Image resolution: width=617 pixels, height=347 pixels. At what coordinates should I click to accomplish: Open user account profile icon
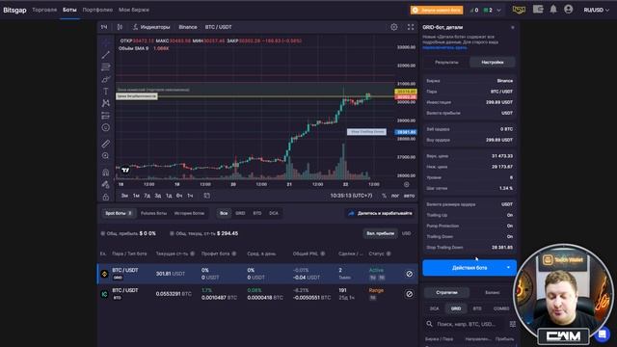point(568,9)
